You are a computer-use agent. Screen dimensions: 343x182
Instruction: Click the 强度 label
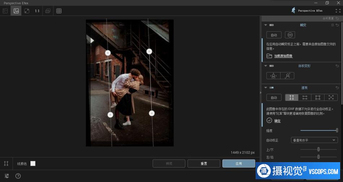pyautogui.click(x=269, y=131)
